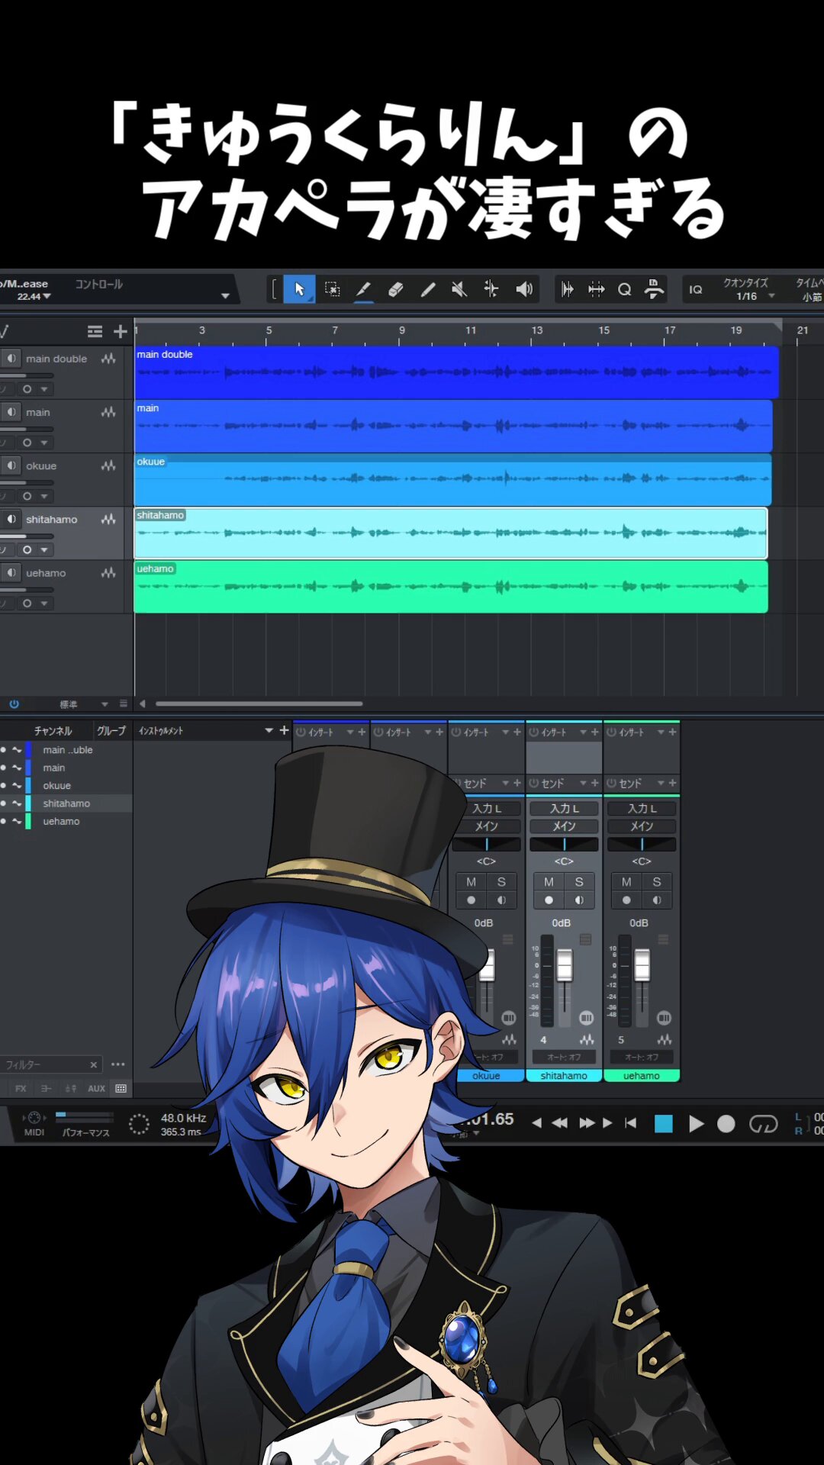Activate the Mute tool
The width and height of the screenshot is (824, 1465).
coord(459,289)
